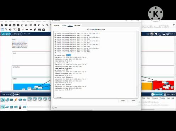Click the New file icon in toolbar
The width and height of the screenshot is (176, 131).
(2, 25)
